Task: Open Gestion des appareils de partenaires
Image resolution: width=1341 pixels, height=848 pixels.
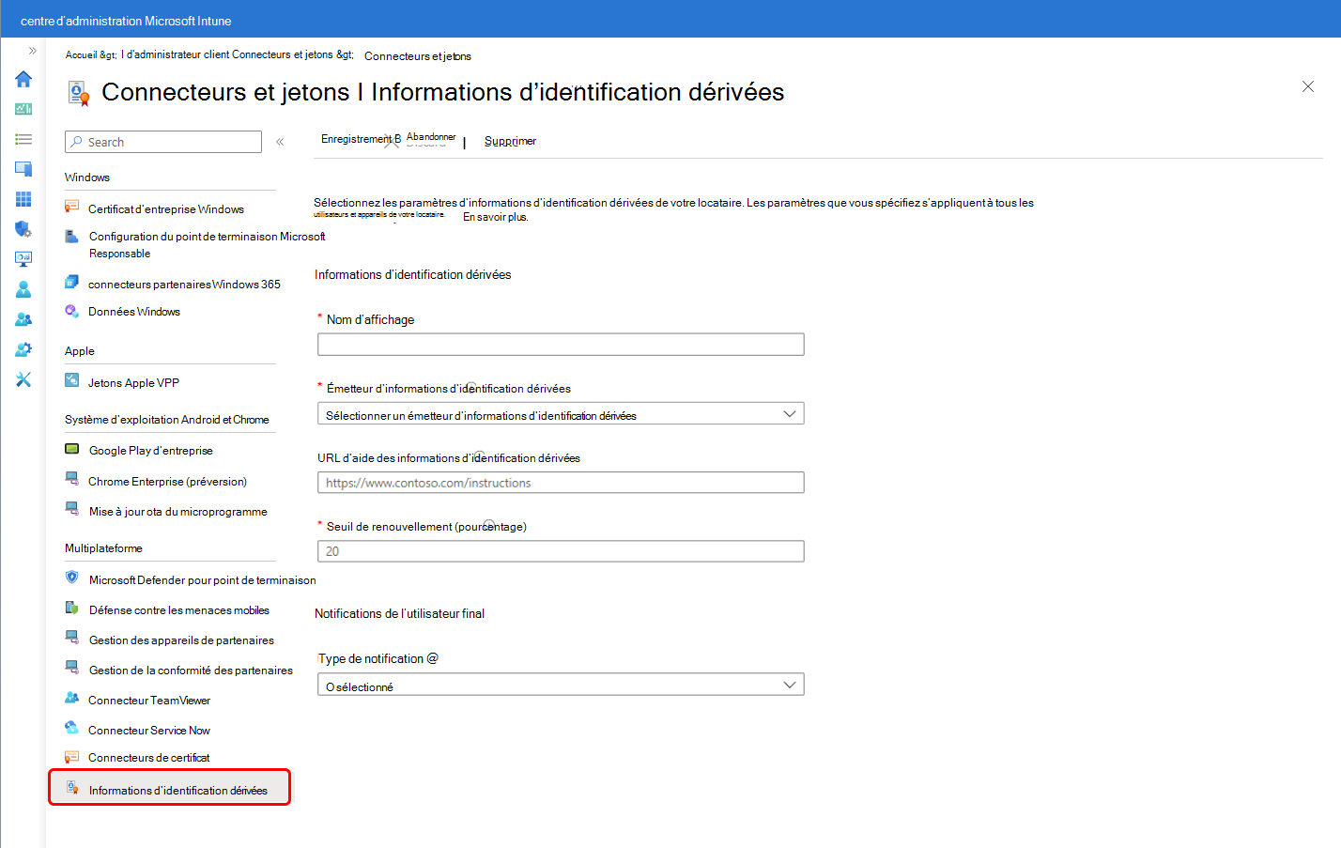Action: click(181, 640)
